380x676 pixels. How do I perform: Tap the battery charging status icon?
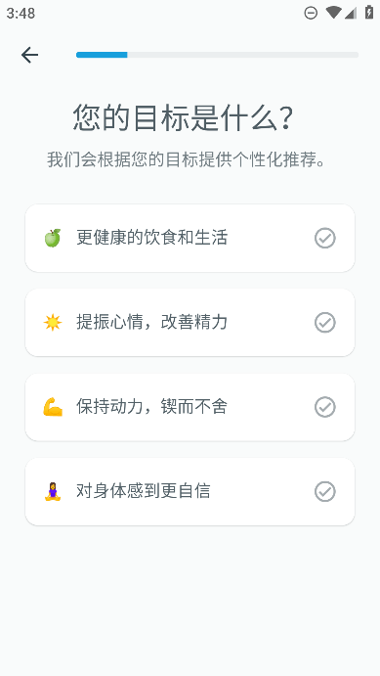coord(369,13)
